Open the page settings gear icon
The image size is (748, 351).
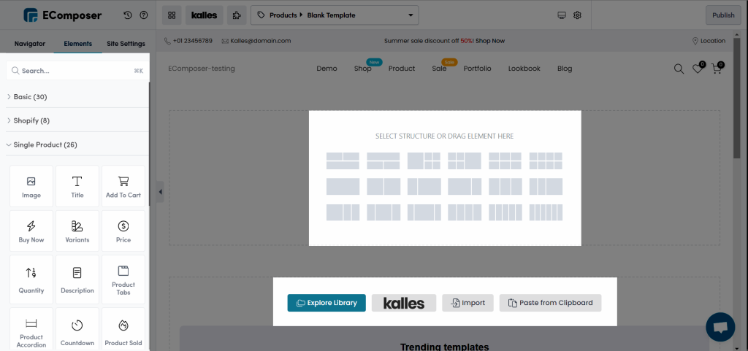coord(577,15)
